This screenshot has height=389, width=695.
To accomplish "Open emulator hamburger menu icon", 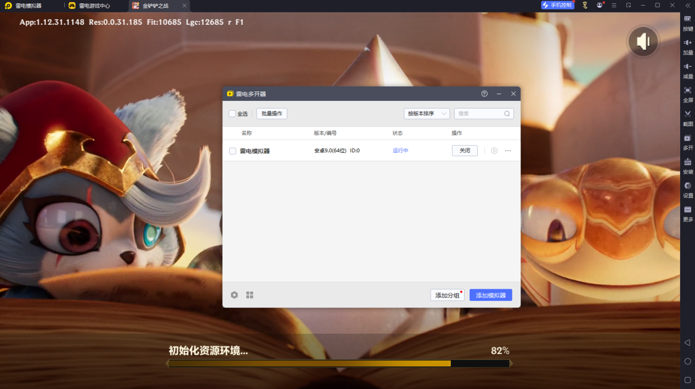I will tap(614, 5).
